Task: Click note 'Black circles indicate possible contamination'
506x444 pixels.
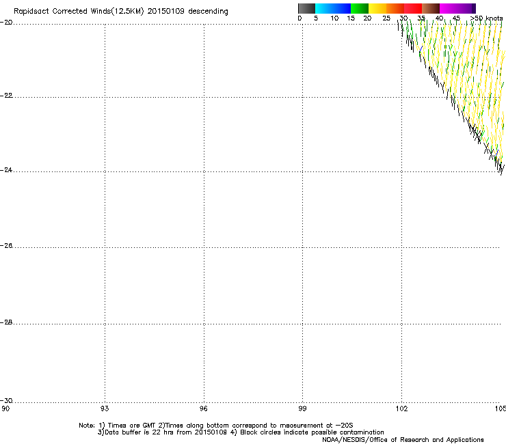Action: pos(312,432)
